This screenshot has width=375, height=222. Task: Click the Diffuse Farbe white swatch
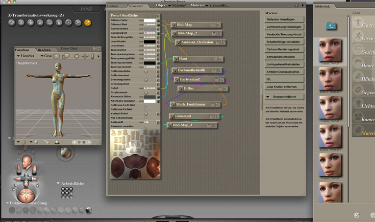150,20
